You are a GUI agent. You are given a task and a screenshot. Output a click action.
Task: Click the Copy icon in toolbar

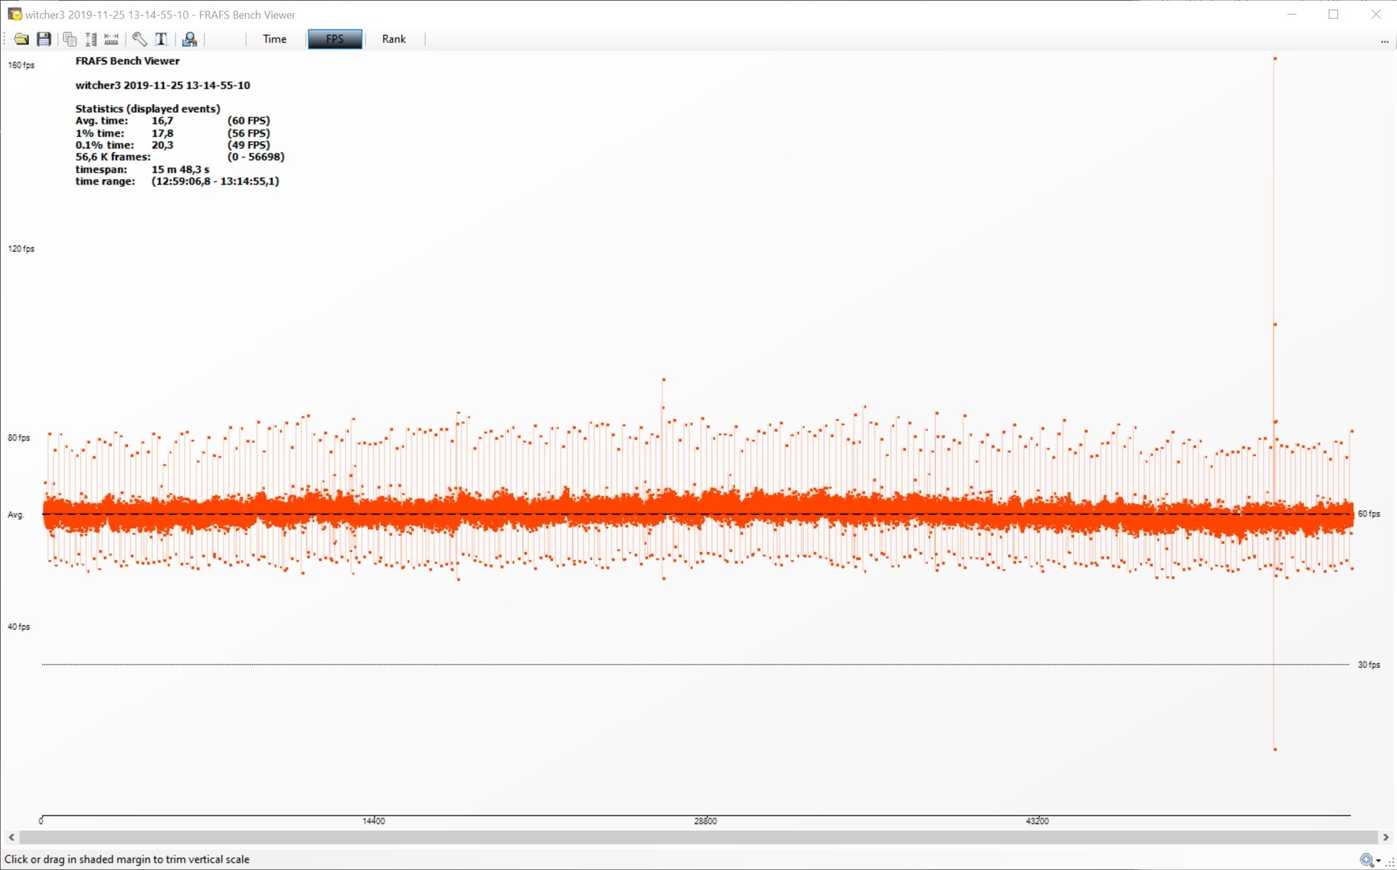tap(70, 39)
